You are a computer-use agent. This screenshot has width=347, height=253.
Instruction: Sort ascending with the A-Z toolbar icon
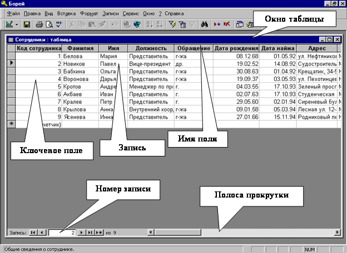click(x=150, y=24)
